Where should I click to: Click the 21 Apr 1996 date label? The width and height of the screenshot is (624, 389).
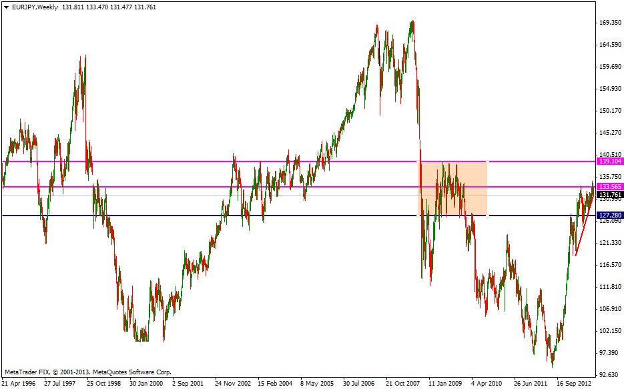pyautogui.click(x=18, y=384)
